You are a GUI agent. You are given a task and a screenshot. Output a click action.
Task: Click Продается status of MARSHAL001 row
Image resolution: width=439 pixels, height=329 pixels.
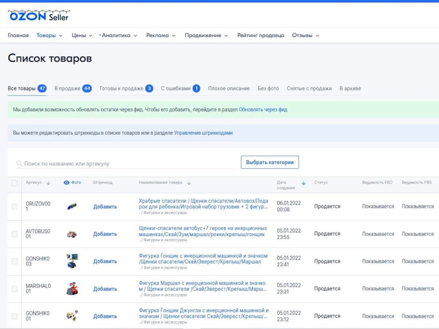click(x=327, y=288)
